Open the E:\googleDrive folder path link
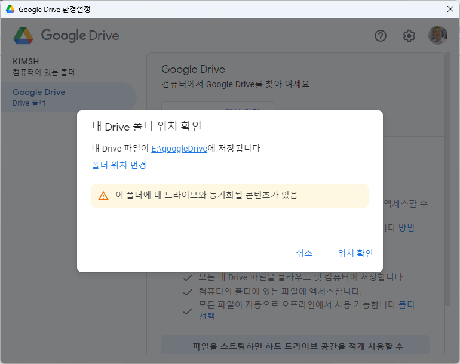The image size is (460, 364). click(179, 149)
